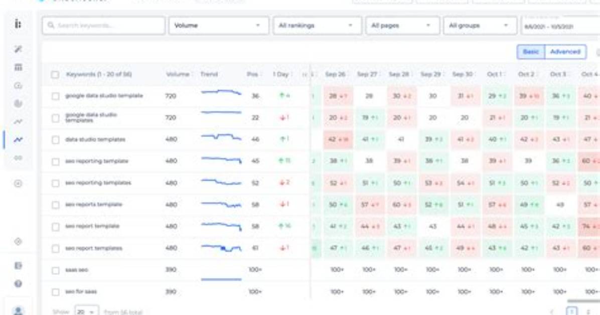
Task: Open keyword 'seo for saas'
Action: [81, 291]
